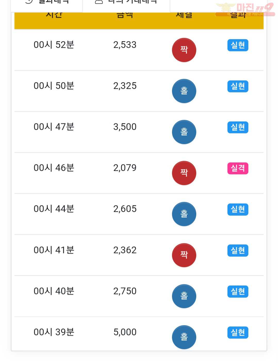Click the 실현 badge for 00시 39분
The width and height of the screenshot is (278, 363).
(238, 332)
